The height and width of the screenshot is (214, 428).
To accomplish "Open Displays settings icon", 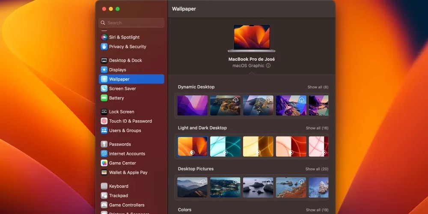I will tap(104, 70).
